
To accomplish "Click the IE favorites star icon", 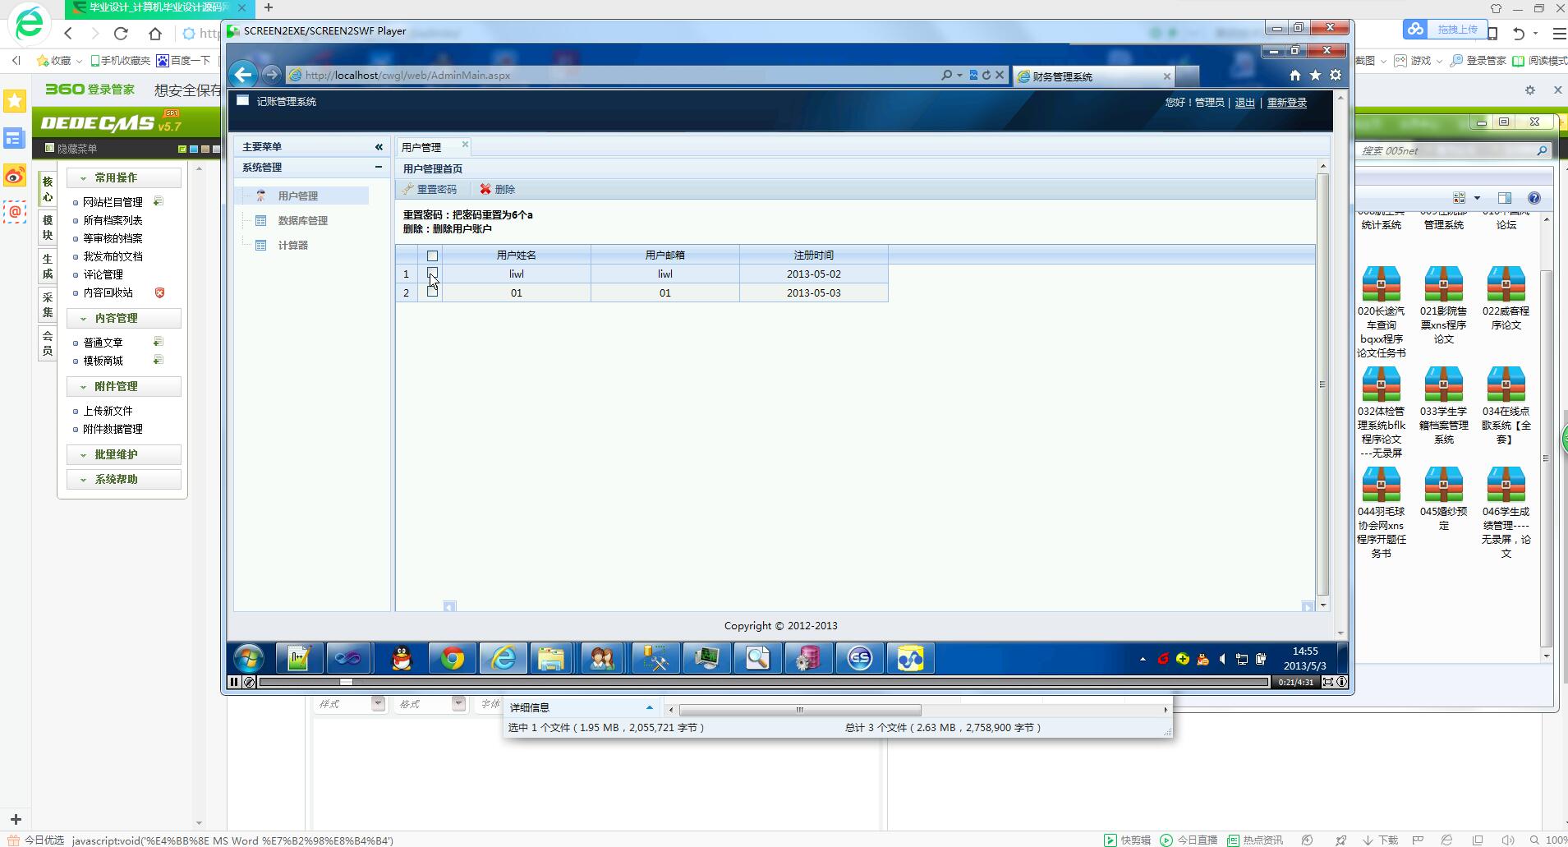I will (x=1315, y=76).
